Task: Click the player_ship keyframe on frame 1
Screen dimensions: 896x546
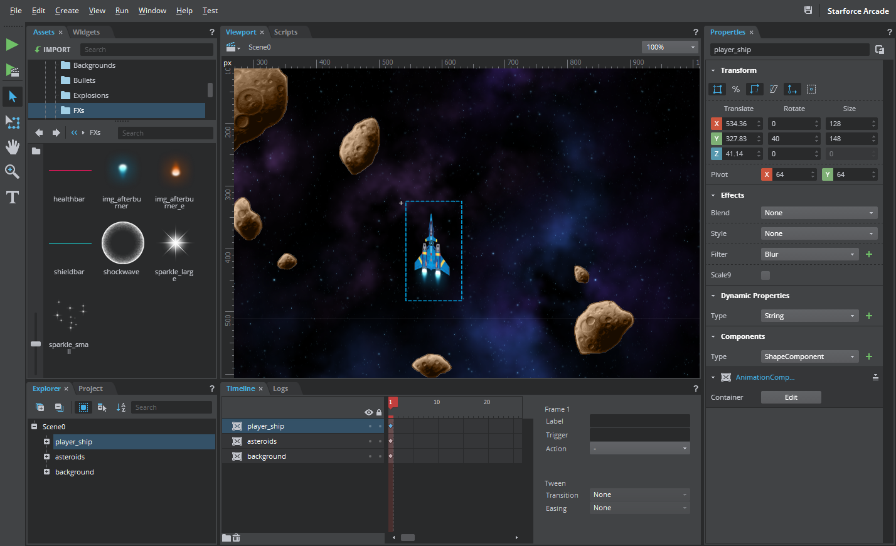Action: coord(390,426)
